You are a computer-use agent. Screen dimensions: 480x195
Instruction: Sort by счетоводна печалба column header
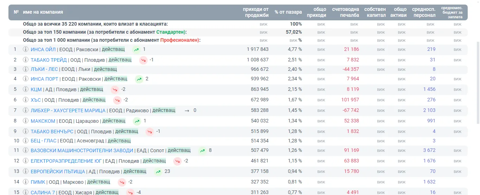(x=346, y=12)
